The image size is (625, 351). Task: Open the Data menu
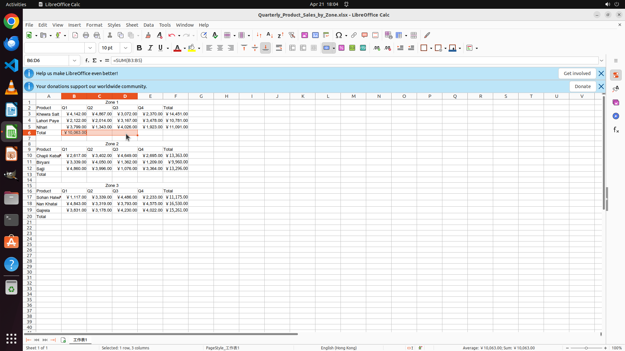148,25
